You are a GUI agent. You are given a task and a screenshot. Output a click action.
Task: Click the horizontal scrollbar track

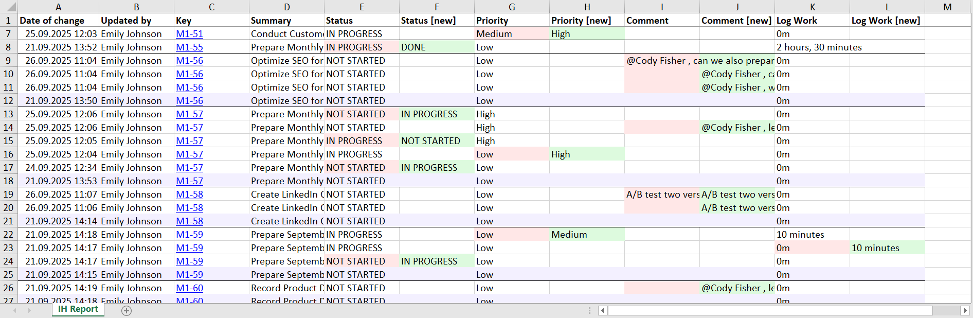coord(945,310)
